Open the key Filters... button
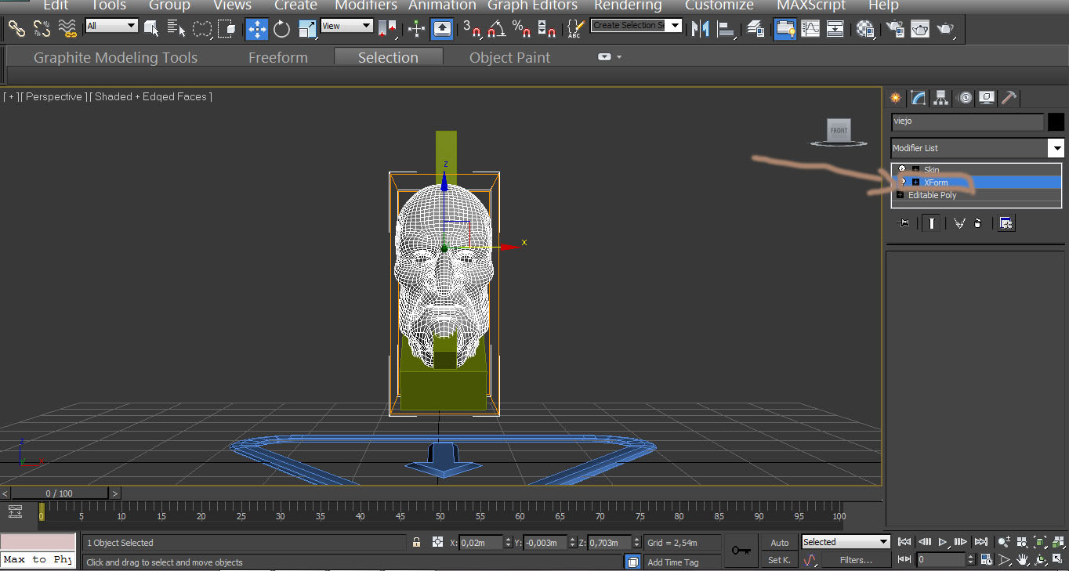 coord(856,560)
